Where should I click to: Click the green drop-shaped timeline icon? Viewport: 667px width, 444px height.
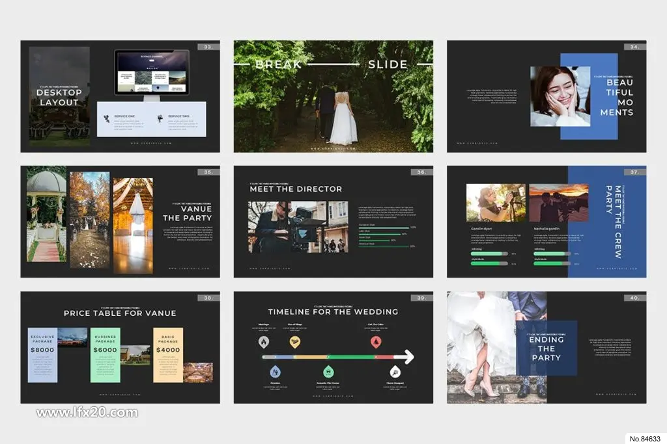(328, 371)
